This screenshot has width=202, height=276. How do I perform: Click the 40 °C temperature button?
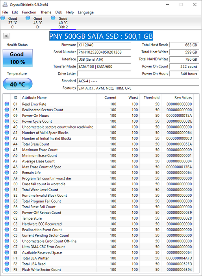pos(18,84)
